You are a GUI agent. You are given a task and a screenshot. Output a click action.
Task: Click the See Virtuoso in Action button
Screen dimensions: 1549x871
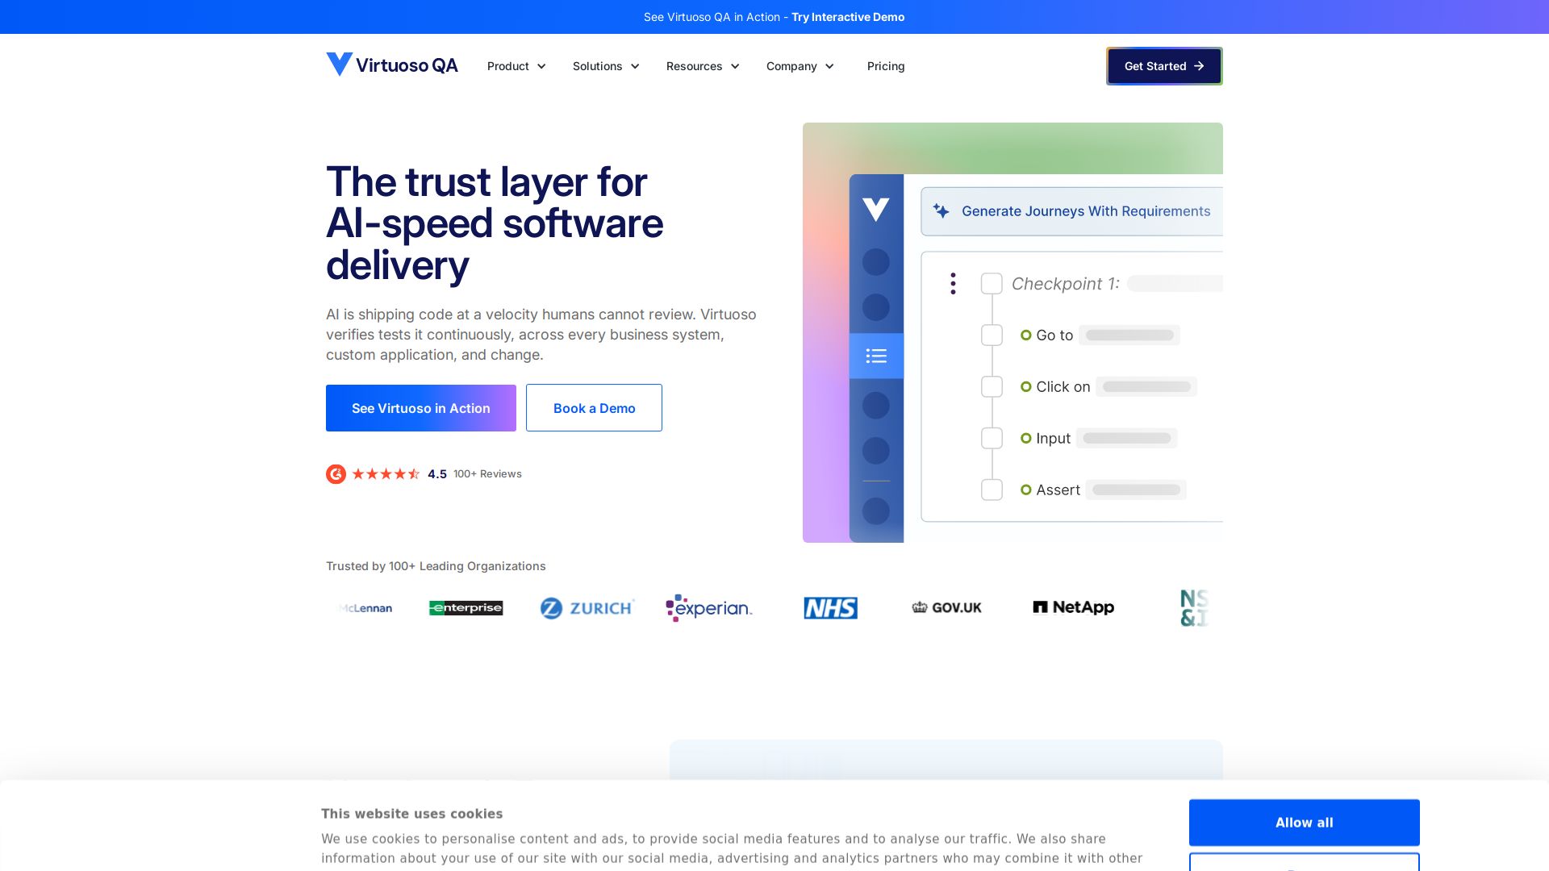click(x=421, y=408)
